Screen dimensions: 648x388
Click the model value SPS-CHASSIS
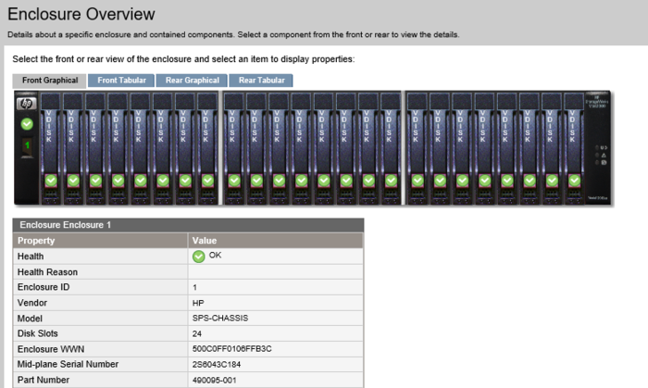coord(220,319)
